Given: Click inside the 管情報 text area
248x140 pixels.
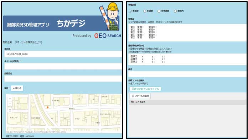Looking at the screenshot, I should (x=187, y=33).
